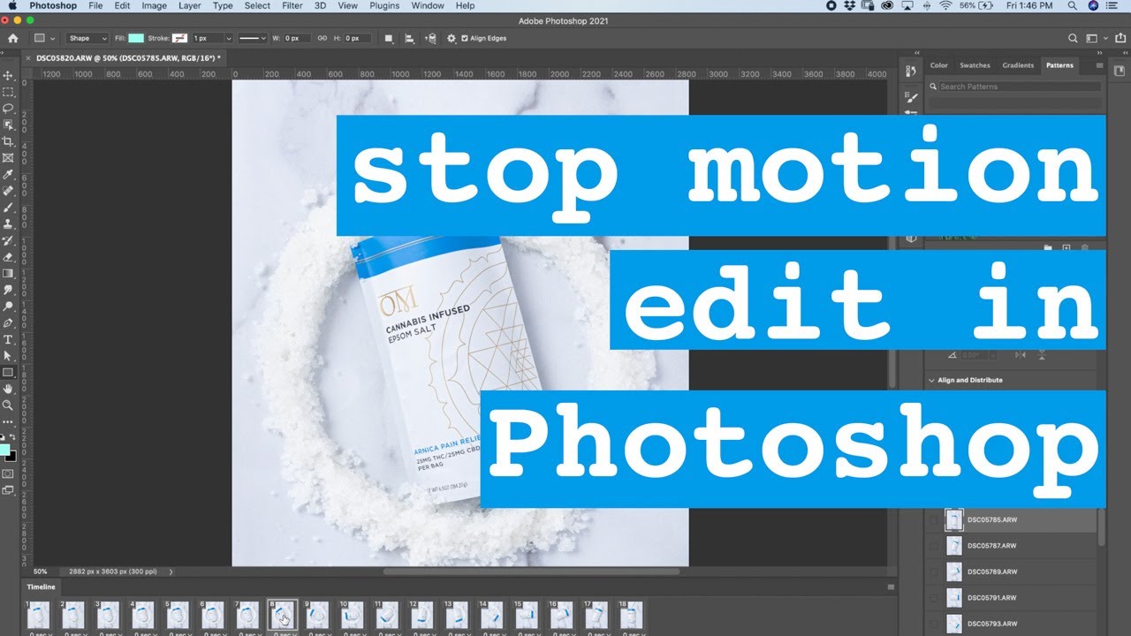This screenshot has width=1131, height=636.
Task: Select the Rectangle shape tool
Action: click(8, 372)
